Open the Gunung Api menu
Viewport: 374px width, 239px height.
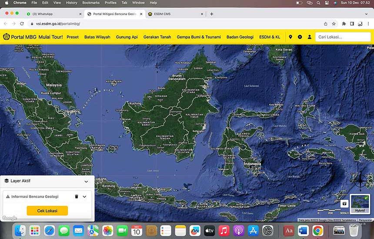tap(127, 37)
